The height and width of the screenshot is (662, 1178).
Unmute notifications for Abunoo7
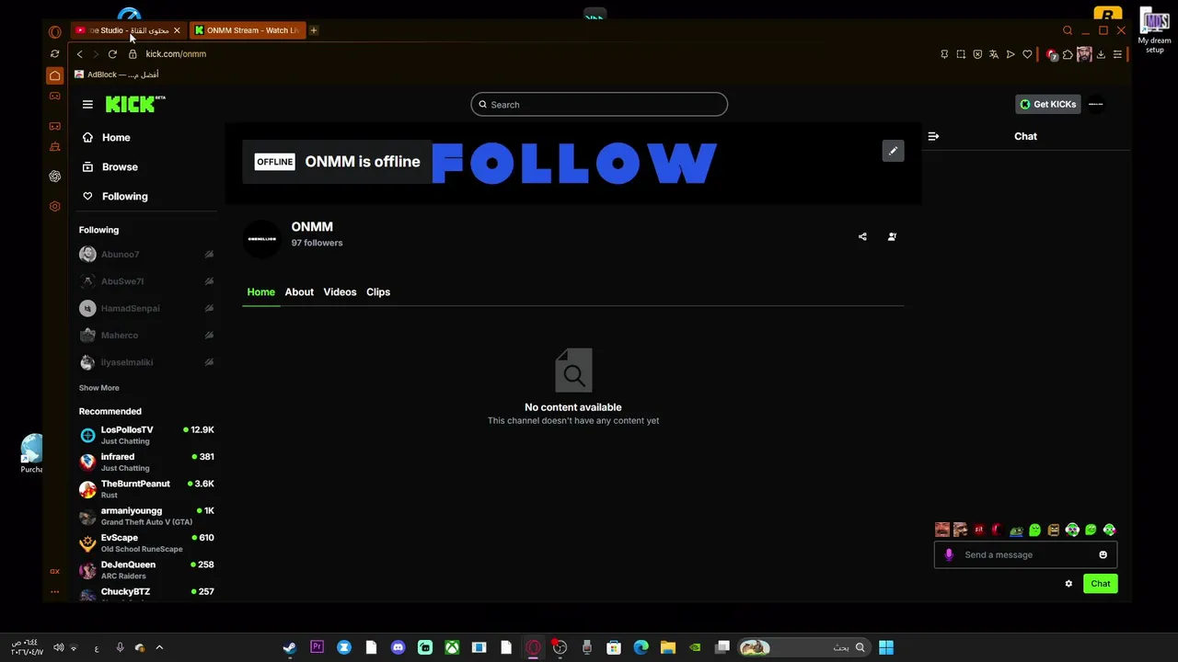209,255
